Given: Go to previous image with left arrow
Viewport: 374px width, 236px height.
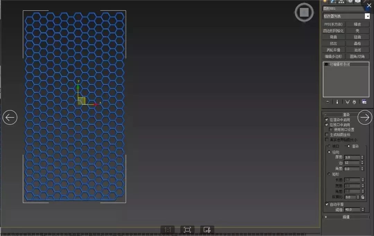Looking at the screenshot, I should click(10, 117).
